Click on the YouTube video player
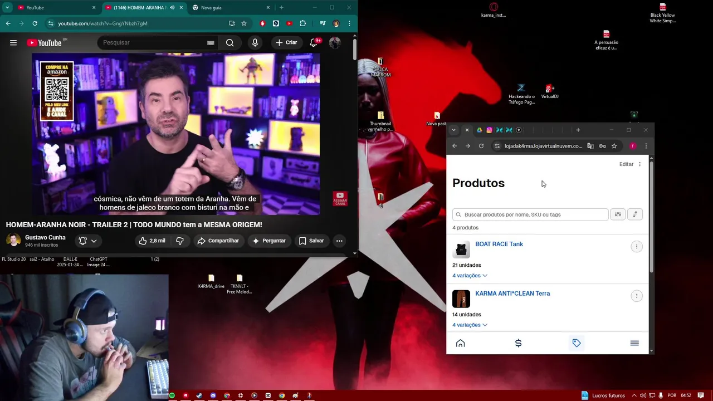The image size is (713, 401). [175, 134]
